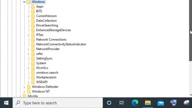
Task: Select the System key
Action: 41,63
